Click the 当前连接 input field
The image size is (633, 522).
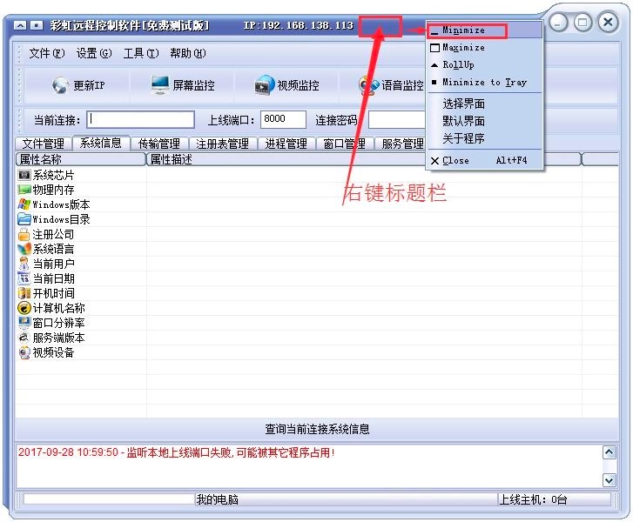coord(141,120)
